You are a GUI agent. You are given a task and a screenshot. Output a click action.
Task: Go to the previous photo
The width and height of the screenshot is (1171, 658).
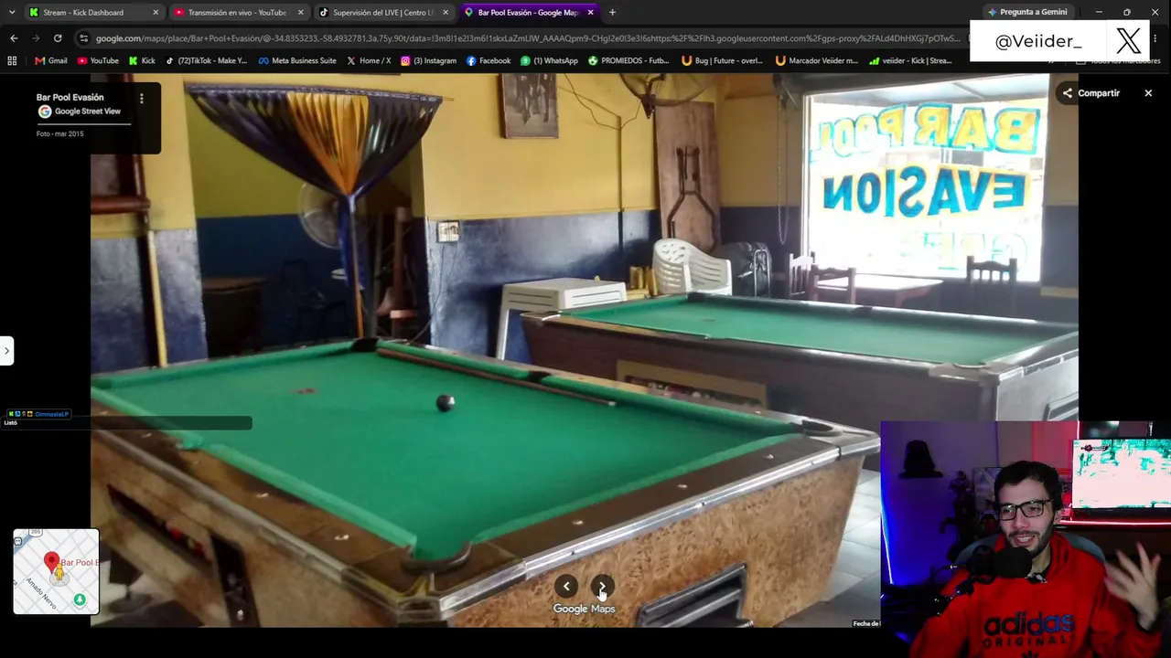click(x=566, y=587)
